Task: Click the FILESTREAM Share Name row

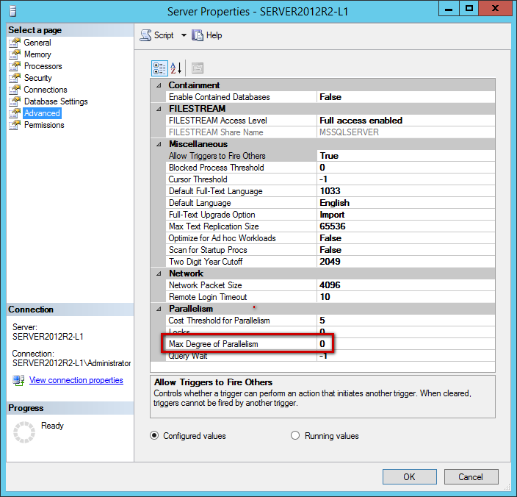Action: (330, 132)
